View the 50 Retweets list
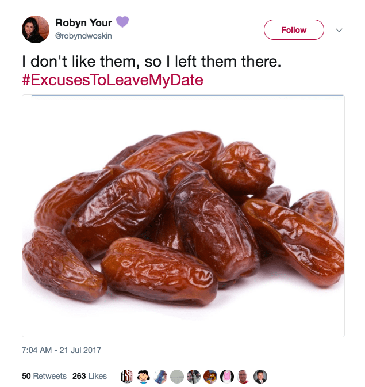This screenshot has height=387, width=365. pyautogui.click(x=44, y=376)
